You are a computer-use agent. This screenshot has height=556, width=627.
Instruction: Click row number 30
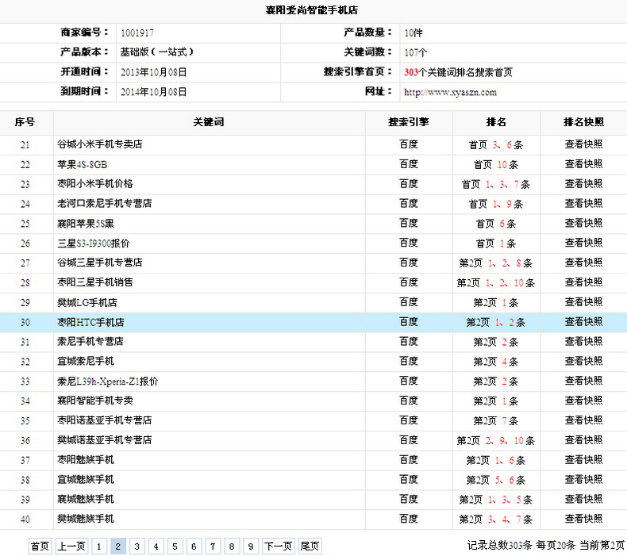pyautogui.click(x=25, y=322)
